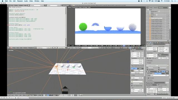Select grease pencil Object source button
This screenshot has width=178, height=100.
(140, 69)
